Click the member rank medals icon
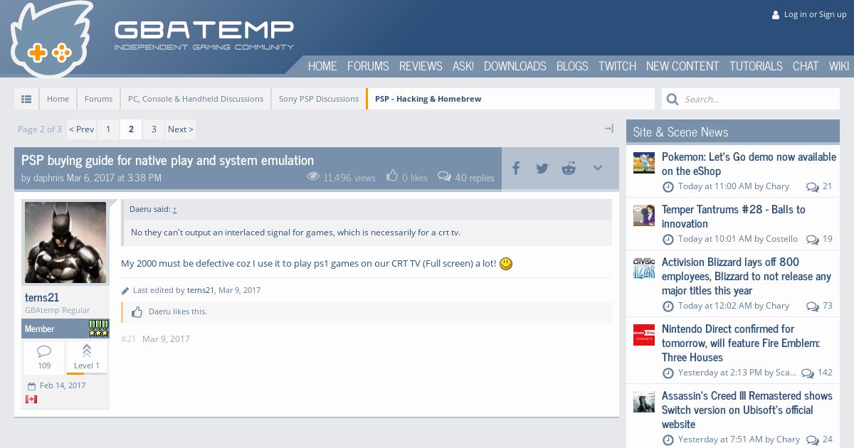The width and height of the screenshot is (854, 448). [x=98, y=329]
